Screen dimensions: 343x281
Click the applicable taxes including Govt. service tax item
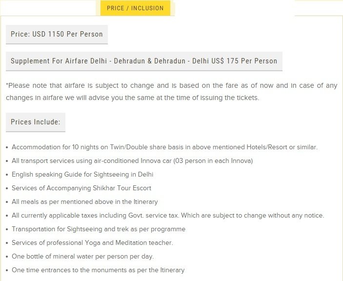(x=168, y=216)
